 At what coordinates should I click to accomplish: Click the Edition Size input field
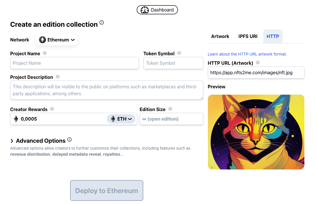click(x=171, y=119)
